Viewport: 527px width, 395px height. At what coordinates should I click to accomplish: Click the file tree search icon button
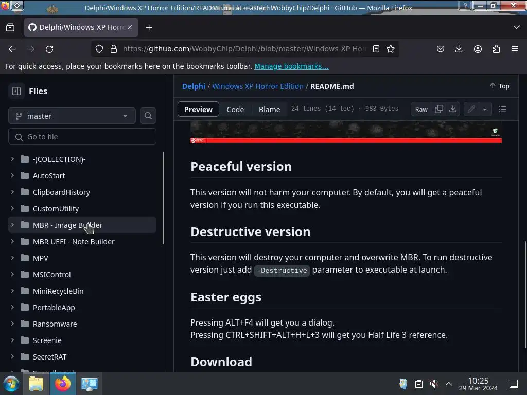[148, 116]
